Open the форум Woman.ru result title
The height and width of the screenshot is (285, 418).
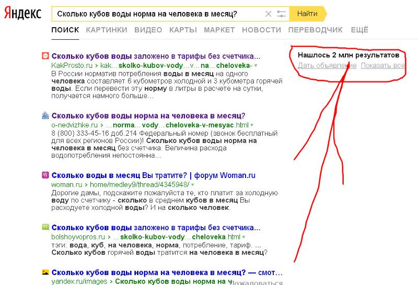tap(153, 175)
